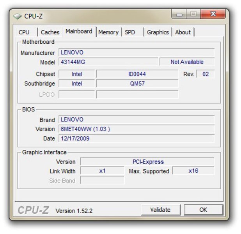Switch to the CPU tab
Image resolution: width=241 pixels, height=234 pixels.
click(x=27, y=32)
